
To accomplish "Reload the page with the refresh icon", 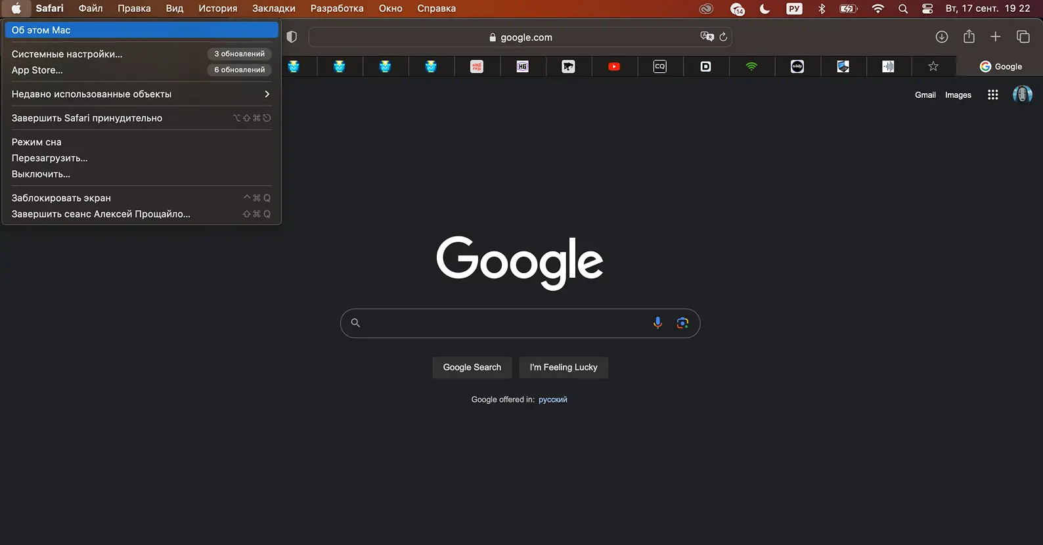I will pos(723,37).
